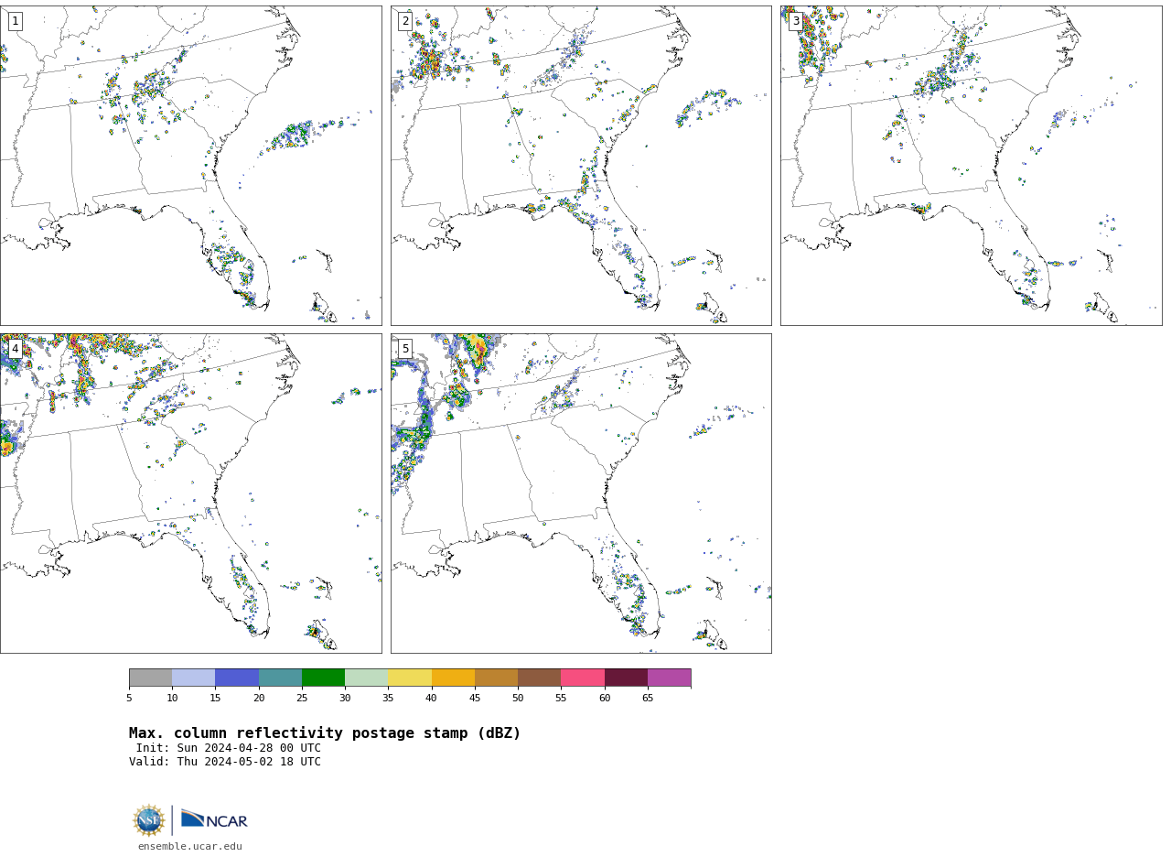Click the colorbar tick label 65

click(648, 699)
